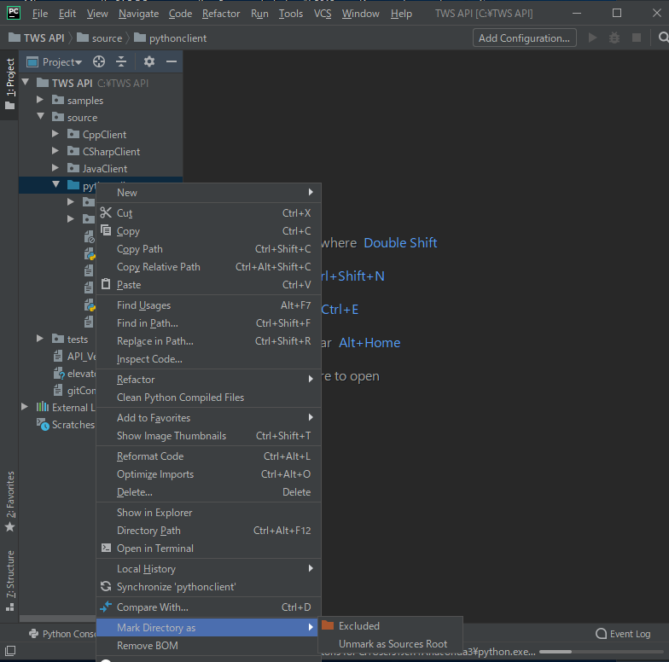Click the Scratches icon in tree
Screen dimensions: 669x662
[43, 425]
